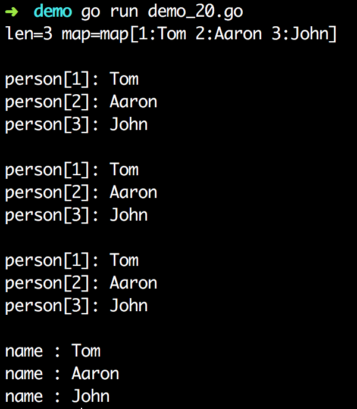This screenshot has height=409, width=357.
Task: Click John in first person[3] line
Action: click(x=129, y=125)
